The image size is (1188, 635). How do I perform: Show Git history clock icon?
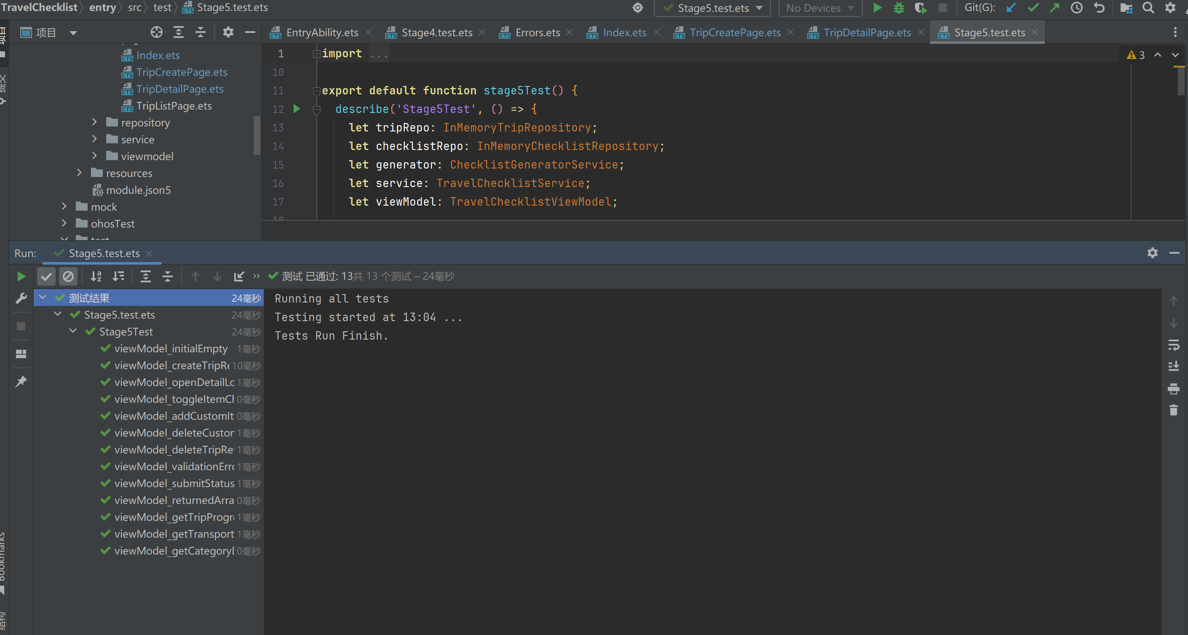pyautogui.click(x=1077, y=8)
